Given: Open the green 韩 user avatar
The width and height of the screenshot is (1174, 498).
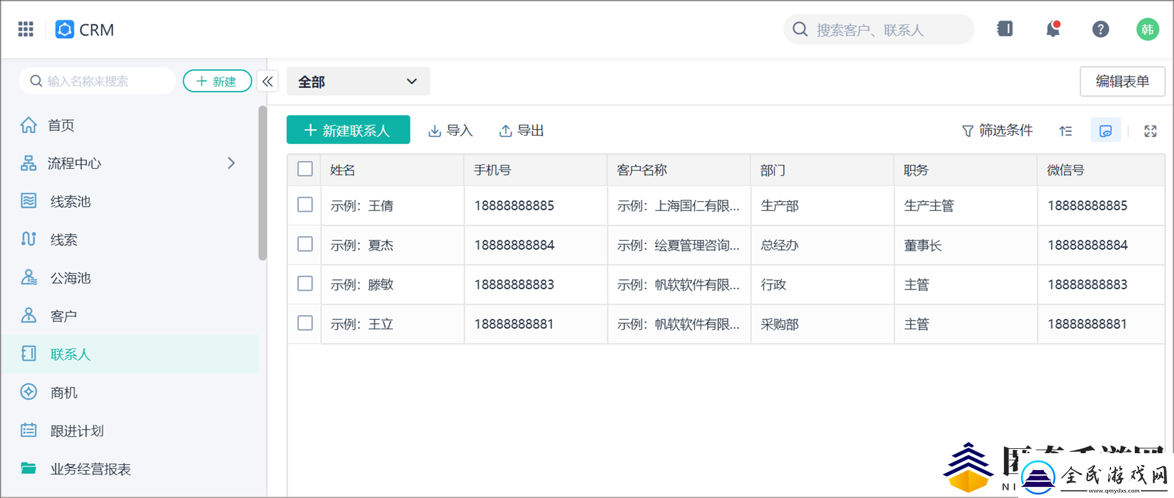Looking at the screenshot, I should [x=1147, y=29].
